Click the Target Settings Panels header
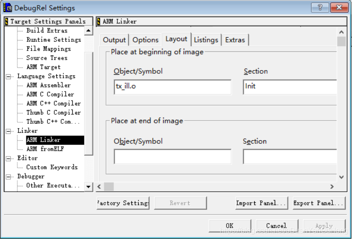This screenshot has height=239, width=352. point(48,21)
